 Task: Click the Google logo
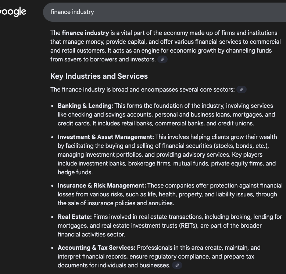coord(13,12)
